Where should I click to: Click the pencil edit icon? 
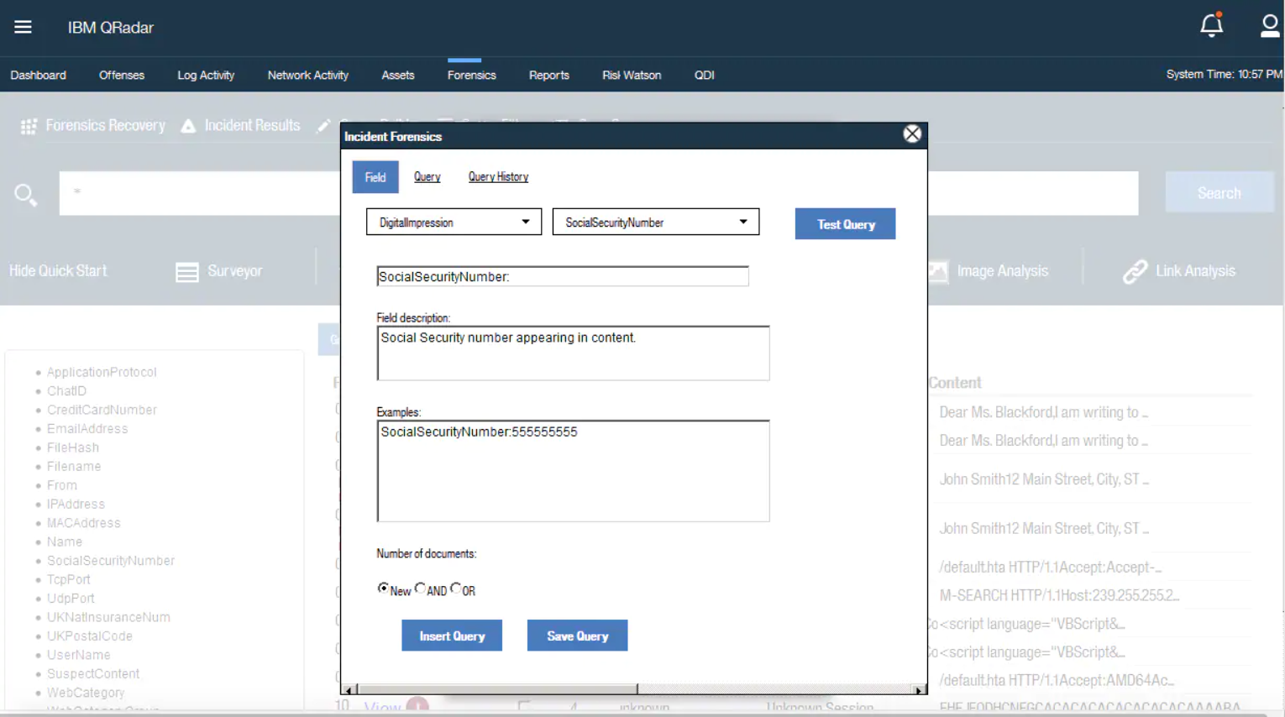[323, 126]
